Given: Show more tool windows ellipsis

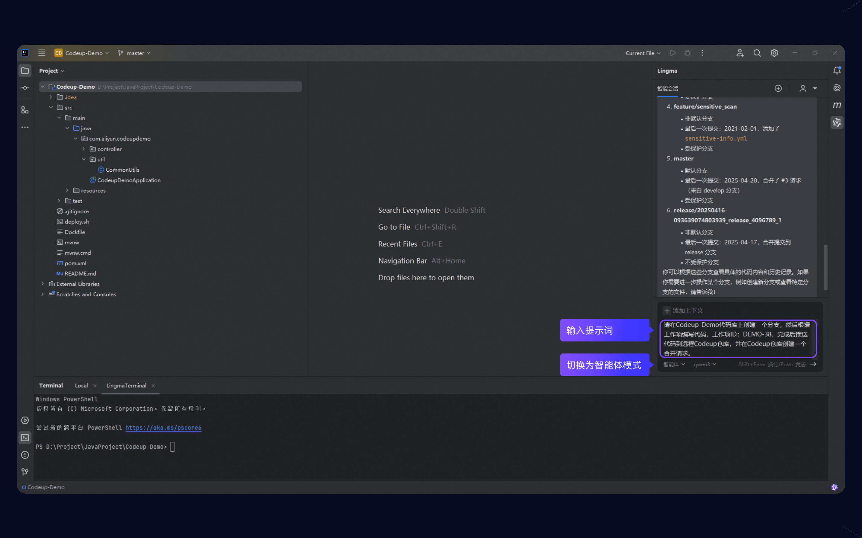Looking at the screenshot, I should 25,127.
